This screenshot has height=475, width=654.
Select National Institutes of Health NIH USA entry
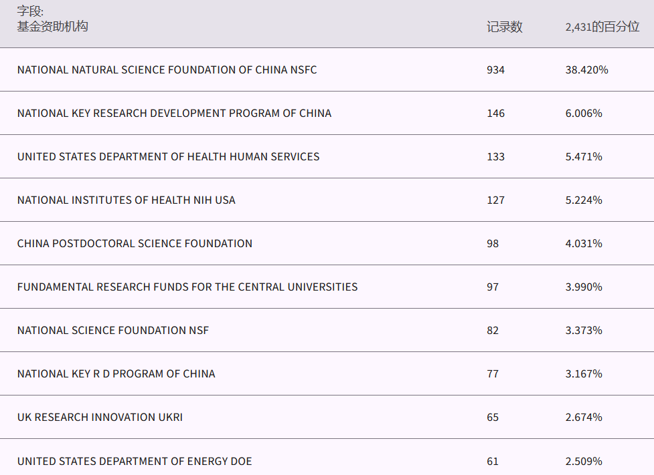(126, 200)
